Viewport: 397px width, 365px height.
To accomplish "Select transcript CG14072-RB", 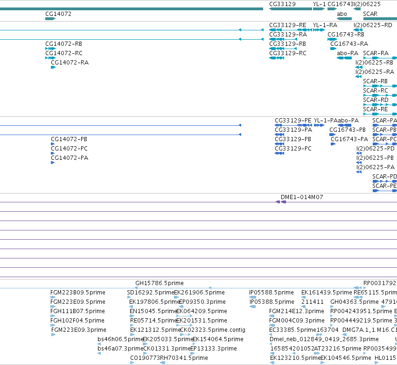I will 50,49.
